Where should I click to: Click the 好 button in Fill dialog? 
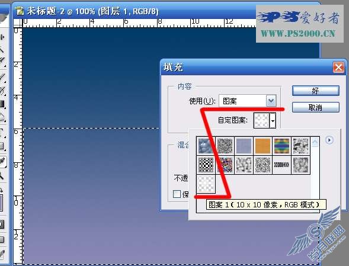pos(316,91)
